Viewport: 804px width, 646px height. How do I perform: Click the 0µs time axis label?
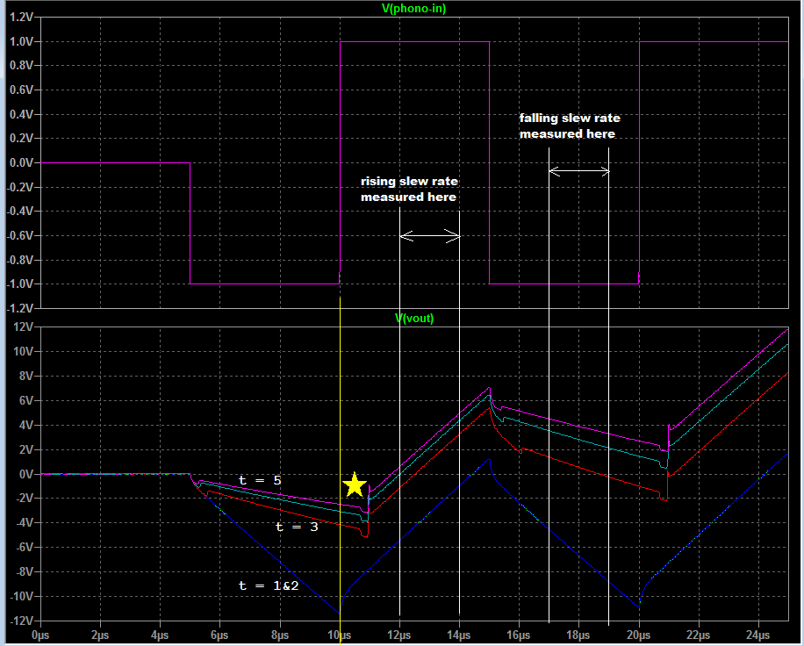(x=40, y=635)
